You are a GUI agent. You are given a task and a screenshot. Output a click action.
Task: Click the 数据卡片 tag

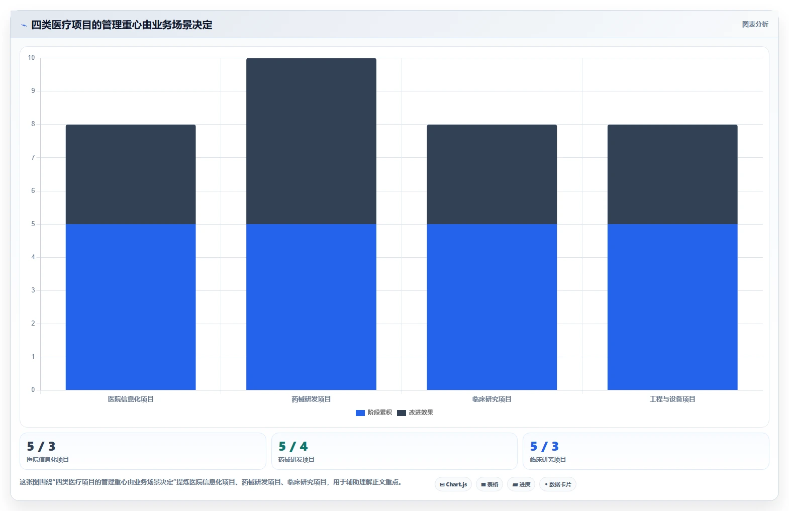coord(558,484)
